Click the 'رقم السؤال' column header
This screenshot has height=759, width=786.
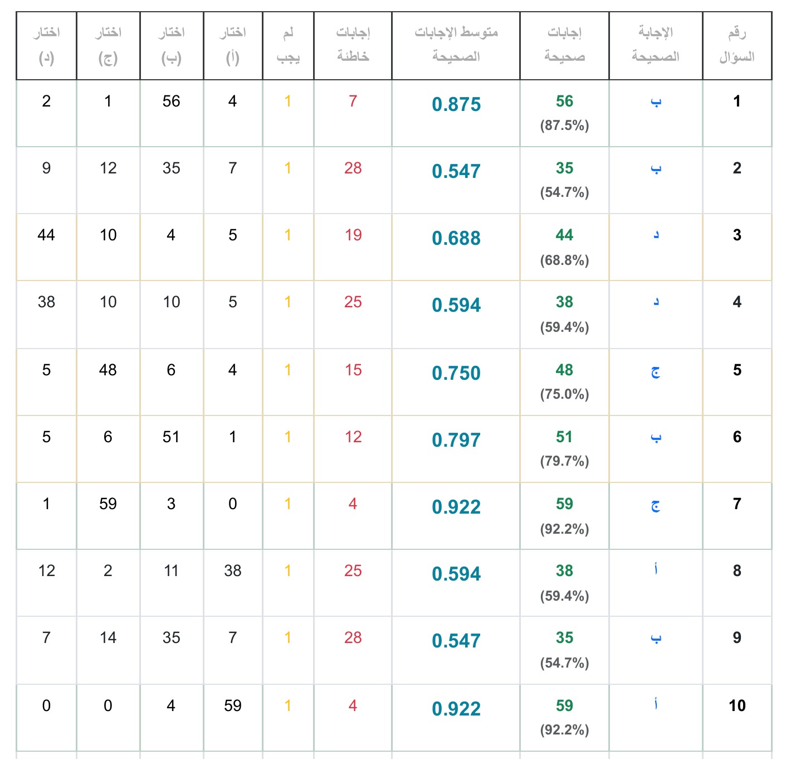tap(736, 45)
